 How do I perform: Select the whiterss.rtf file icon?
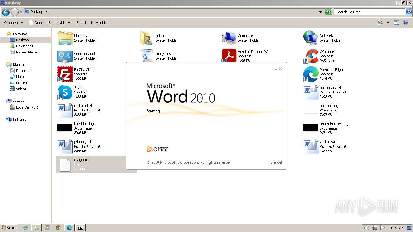point(311,146)
